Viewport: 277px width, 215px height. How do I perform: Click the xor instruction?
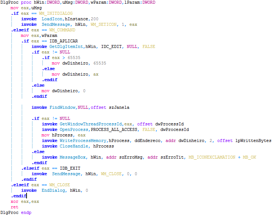14,201
